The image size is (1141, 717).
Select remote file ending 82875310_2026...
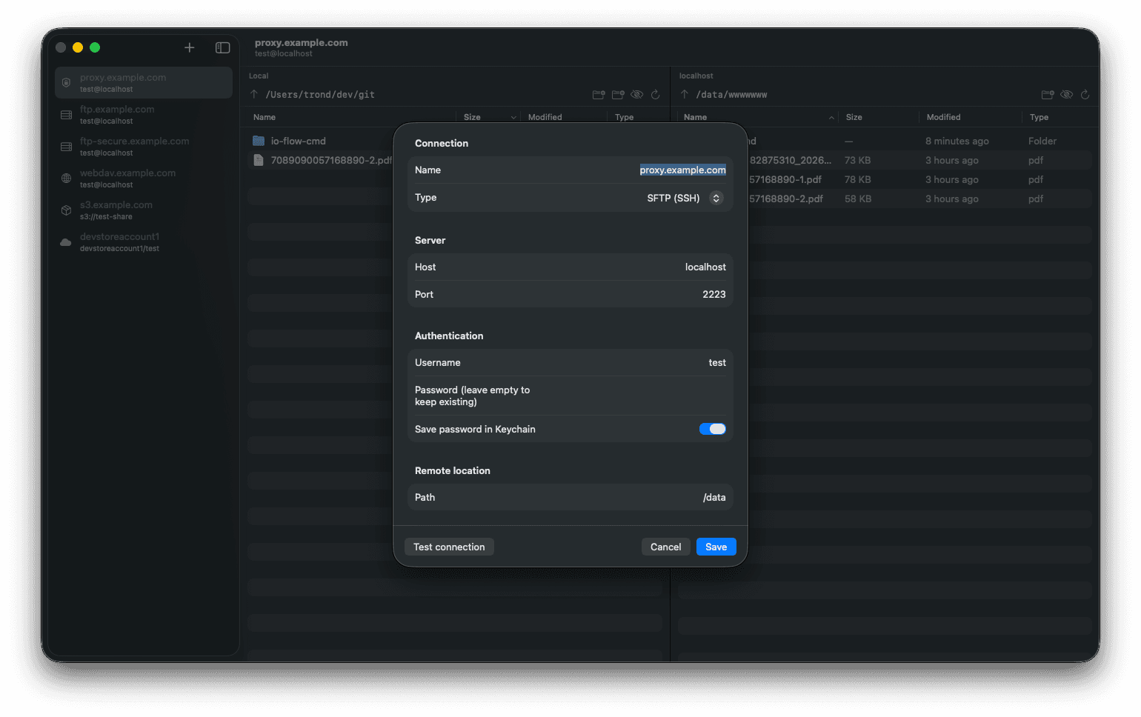click(x=791, y=160)
